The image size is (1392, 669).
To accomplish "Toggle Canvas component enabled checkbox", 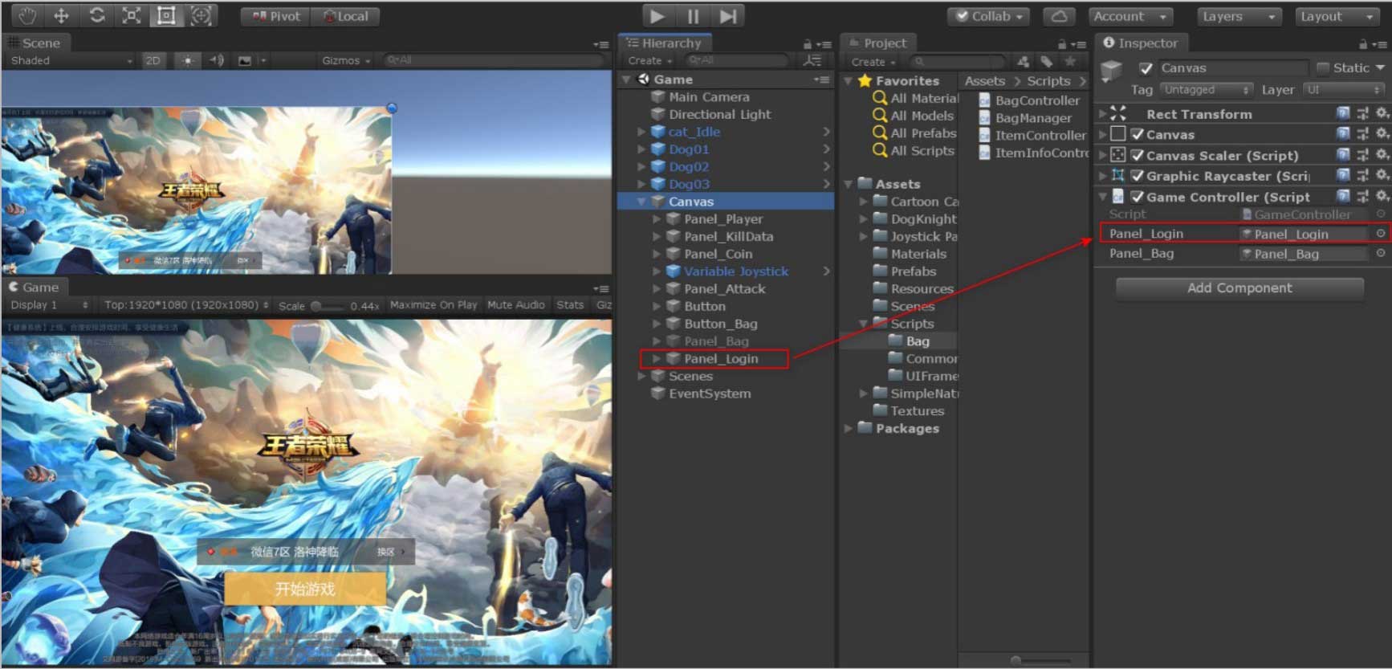I will [x=1137, y=134].
